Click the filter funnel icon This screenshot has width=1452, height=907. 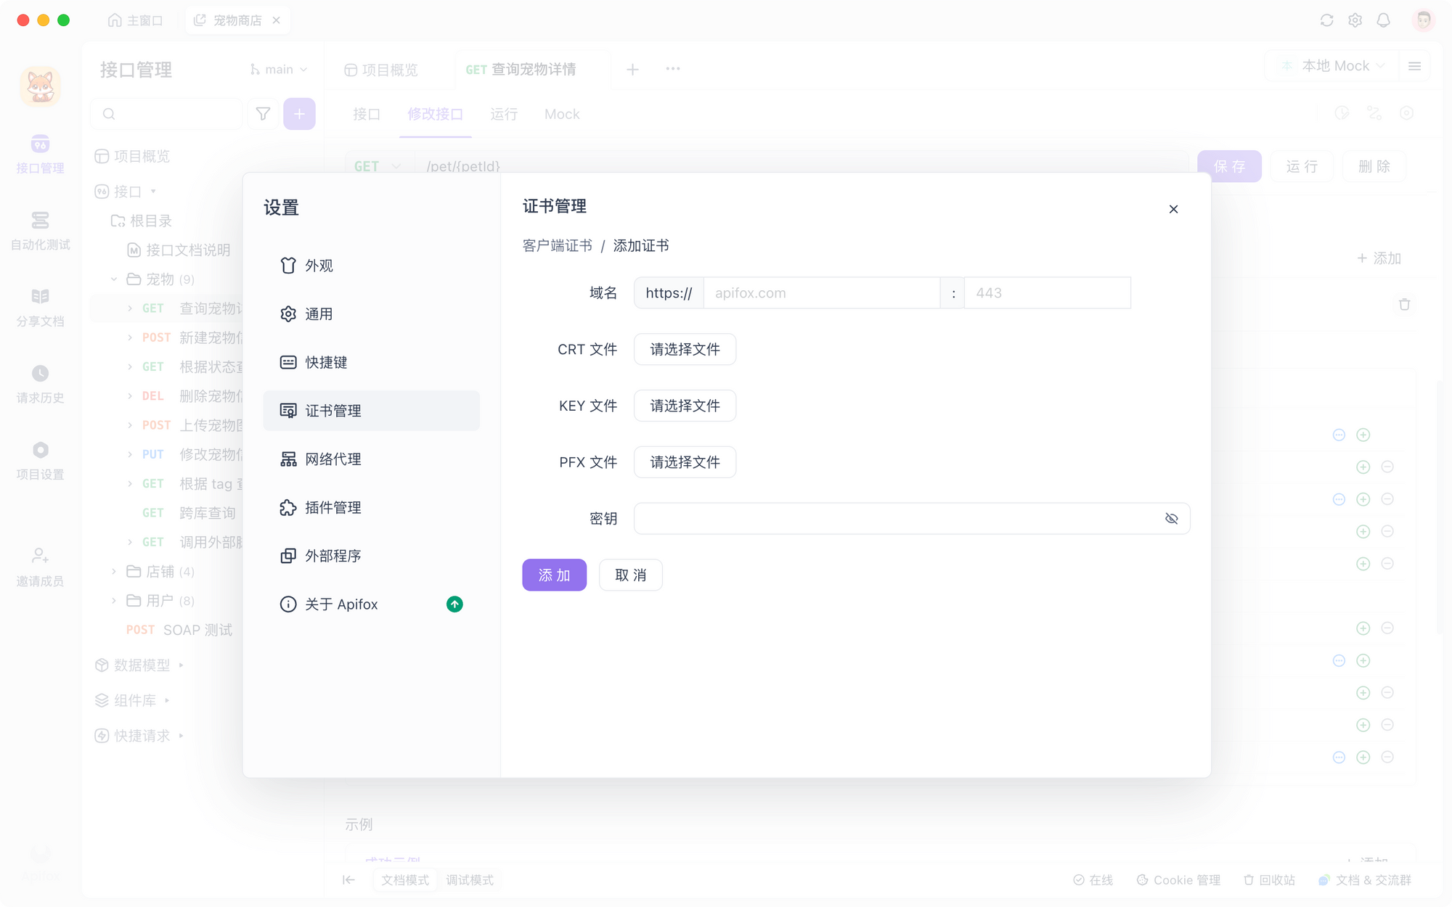coord(263,114)
